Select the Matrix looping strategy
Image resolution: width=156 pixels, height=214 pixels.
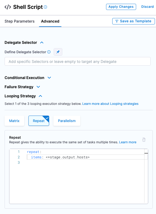tap(14, 121)
